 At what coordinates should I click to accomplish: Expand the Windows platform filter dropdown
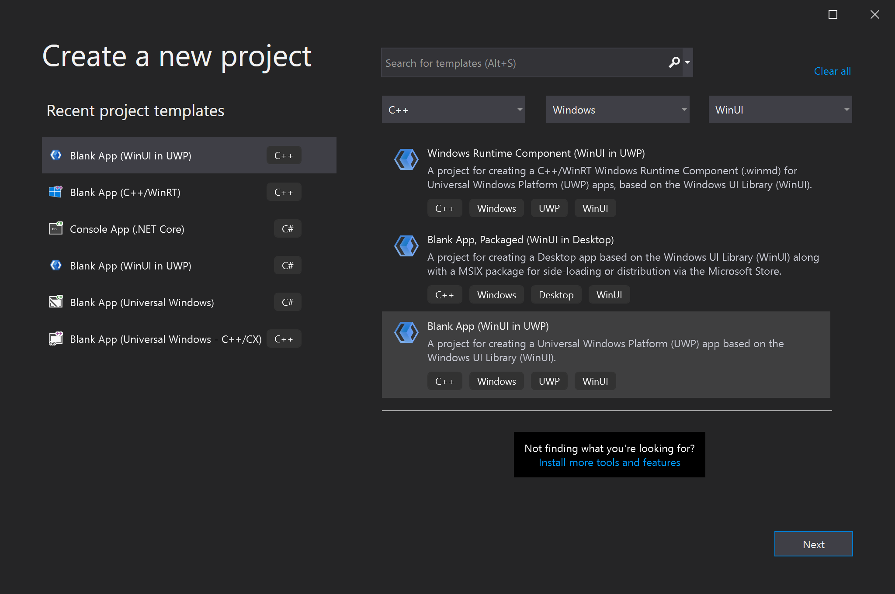click(617, 109)
